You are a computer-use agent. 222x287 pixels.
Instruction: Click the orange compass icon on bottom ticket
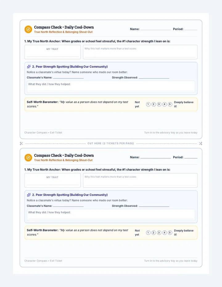28,158
